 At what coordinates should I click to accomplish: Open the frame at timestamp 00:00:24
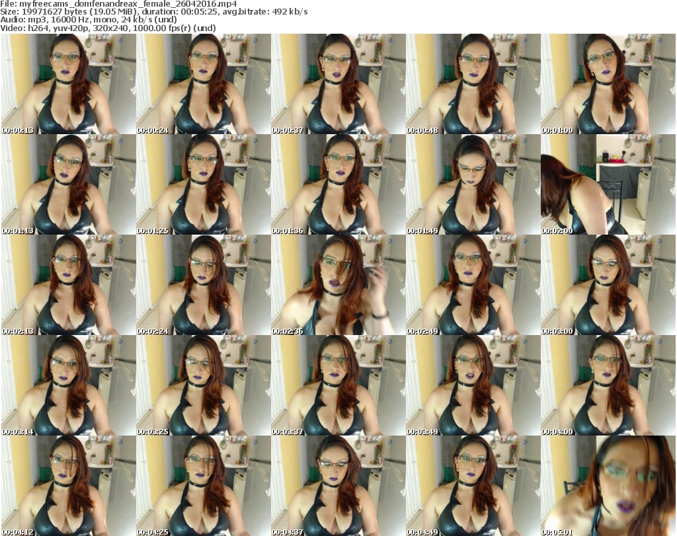tap(204, 84)
